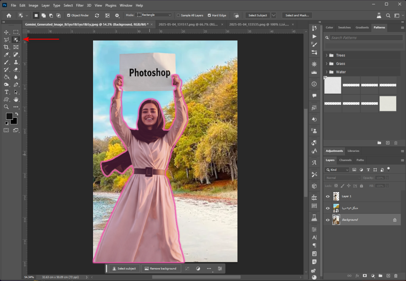
Task: Select the Brush tool
Action: 6,62
